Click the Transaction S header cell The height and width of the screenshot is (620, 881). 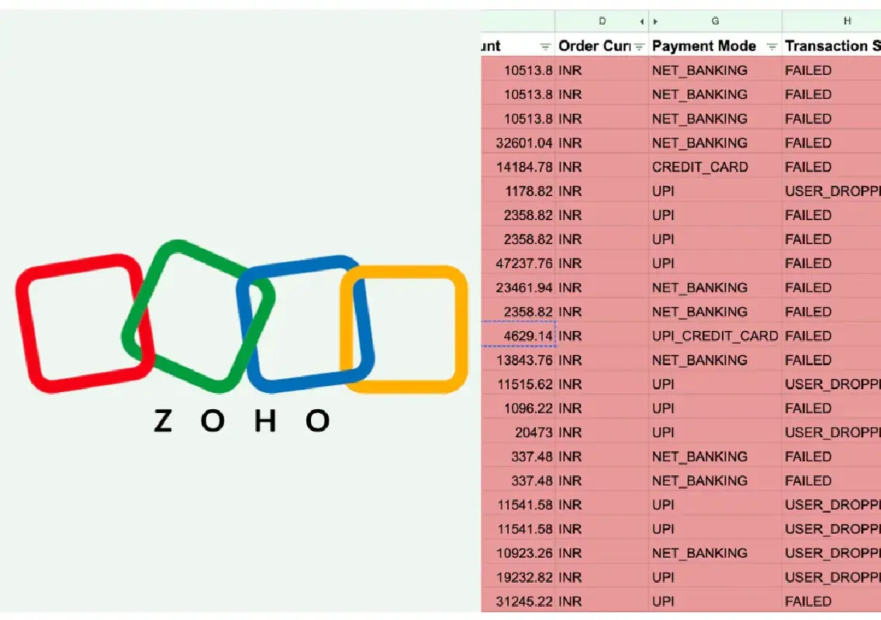(831, 46)
